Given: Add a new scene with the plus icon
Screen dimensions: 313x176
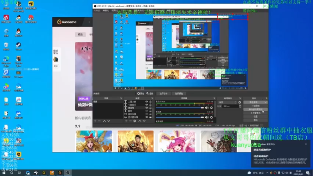Looking at the screenshot, I should [95, 121].
